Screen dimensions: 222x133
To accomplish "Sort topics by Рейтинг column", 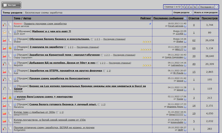I will coord(146,18).
